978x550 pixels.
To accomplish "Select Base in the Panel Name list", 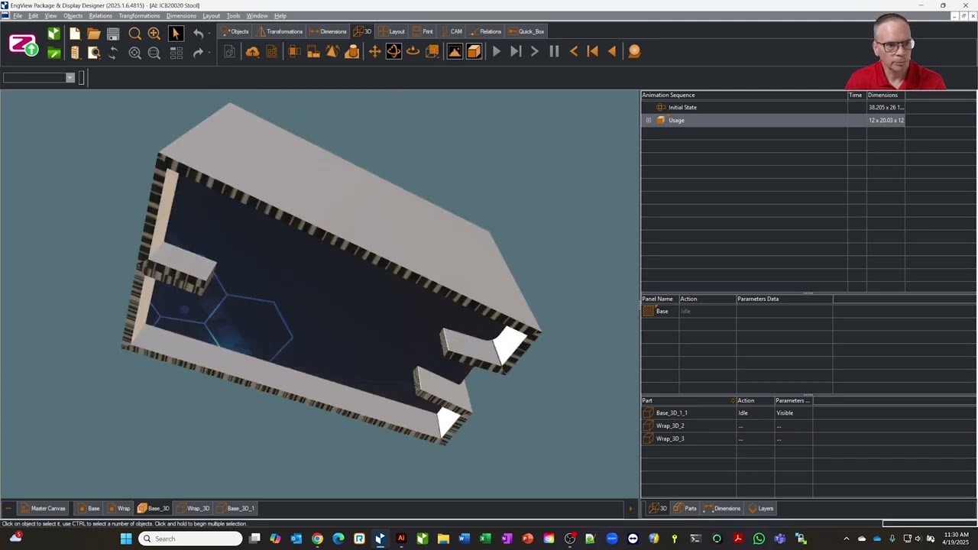I will (662, 312).
